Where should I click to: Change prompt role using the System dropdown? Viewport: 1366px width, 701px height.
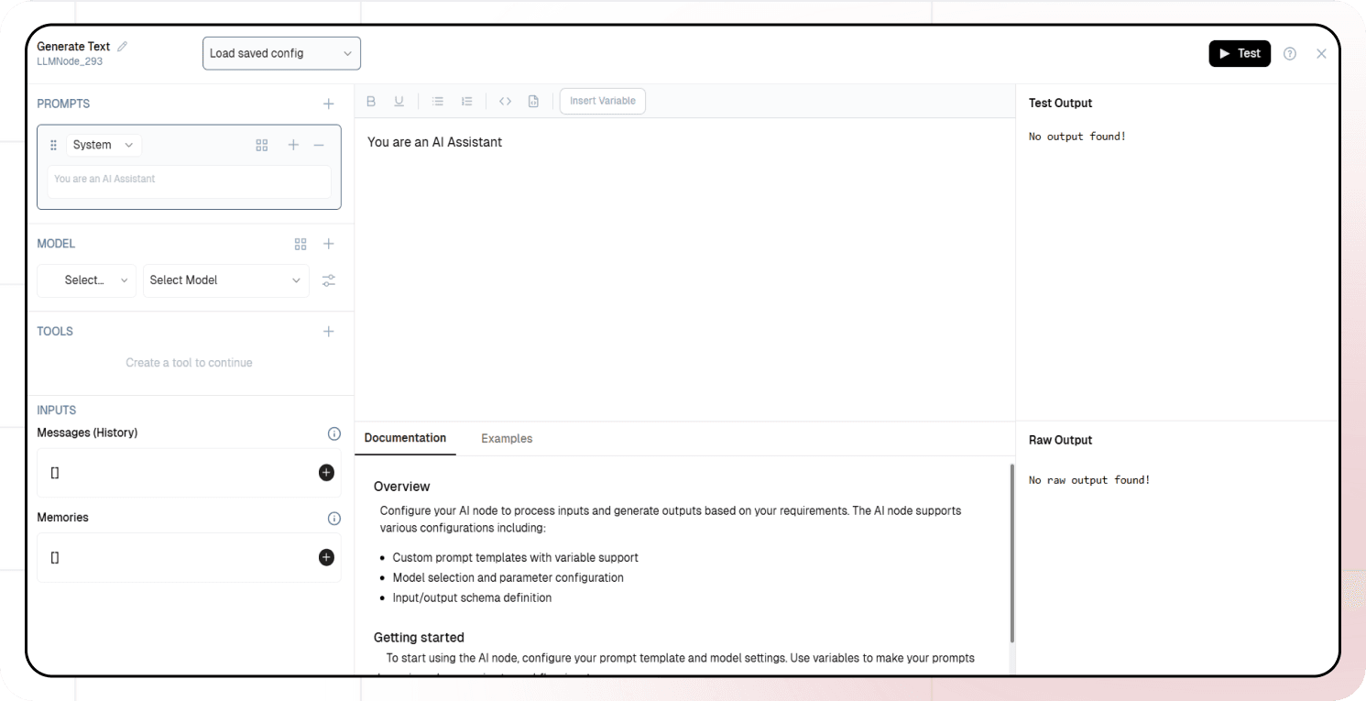point(104,145)
